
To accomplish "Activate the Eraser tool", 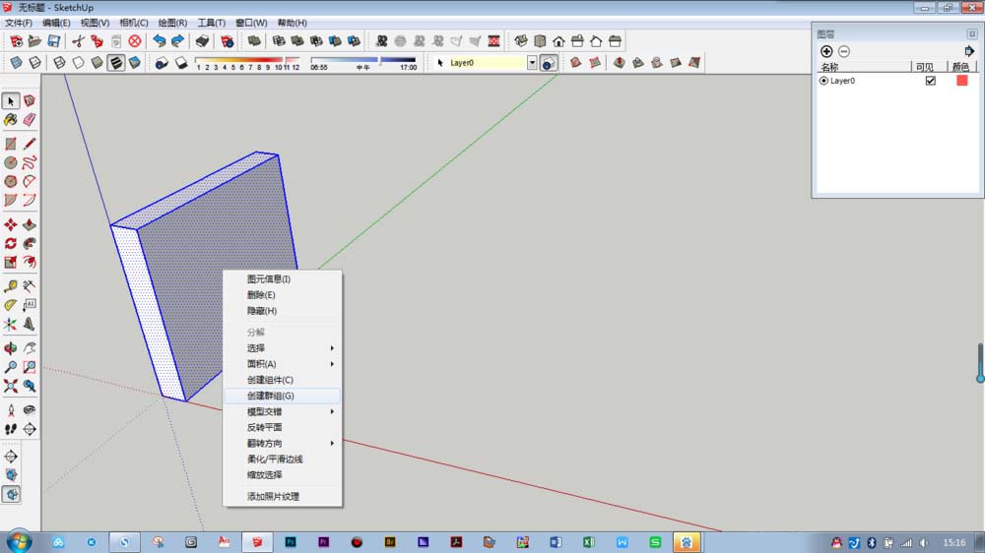I will pyautogui.click(x=30, y=119).
